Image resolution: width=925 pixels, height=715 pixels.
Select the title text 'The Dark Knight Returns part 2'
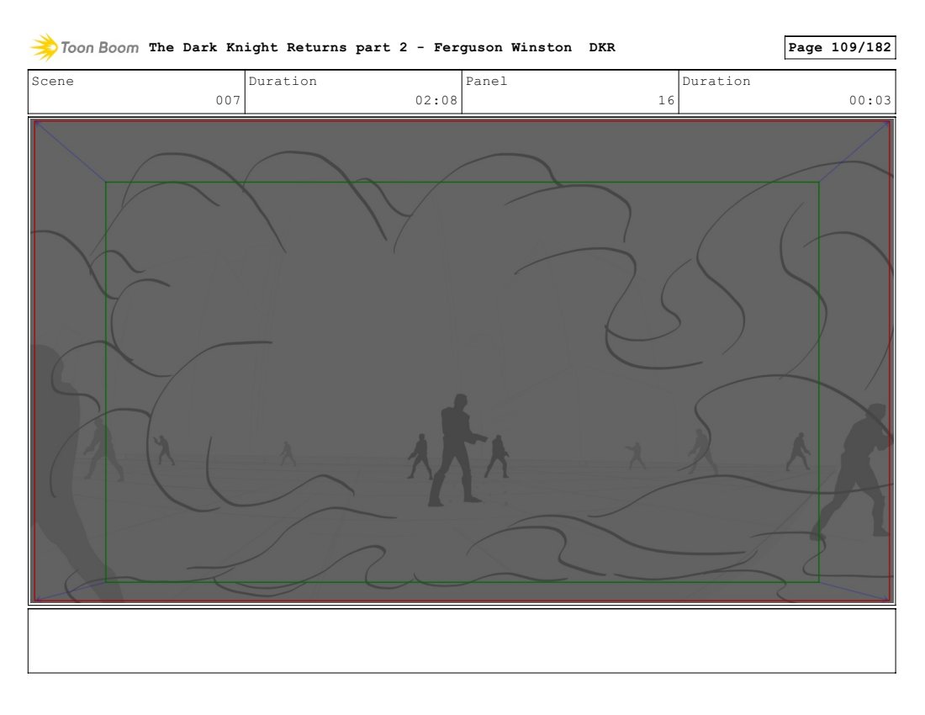[x=277, y=47]
